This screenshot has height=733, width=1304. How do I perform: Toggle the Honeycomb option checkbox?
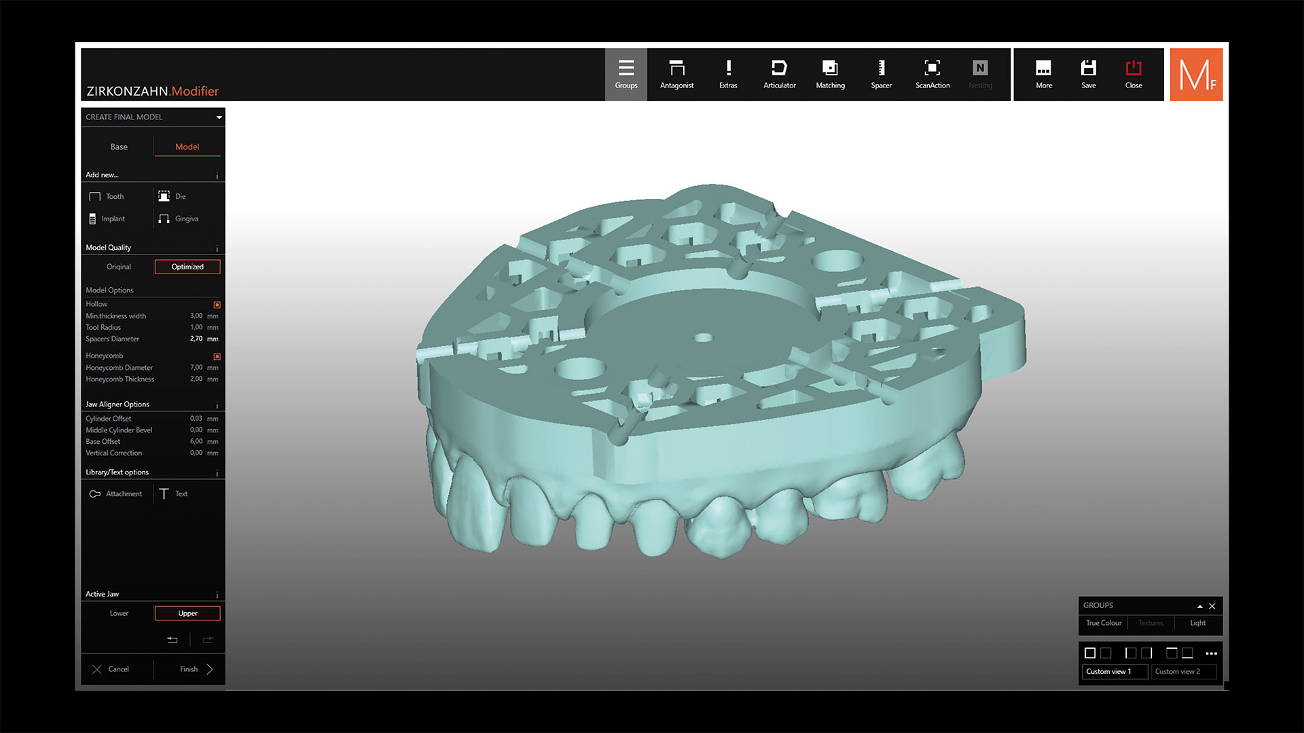point(217,356)
